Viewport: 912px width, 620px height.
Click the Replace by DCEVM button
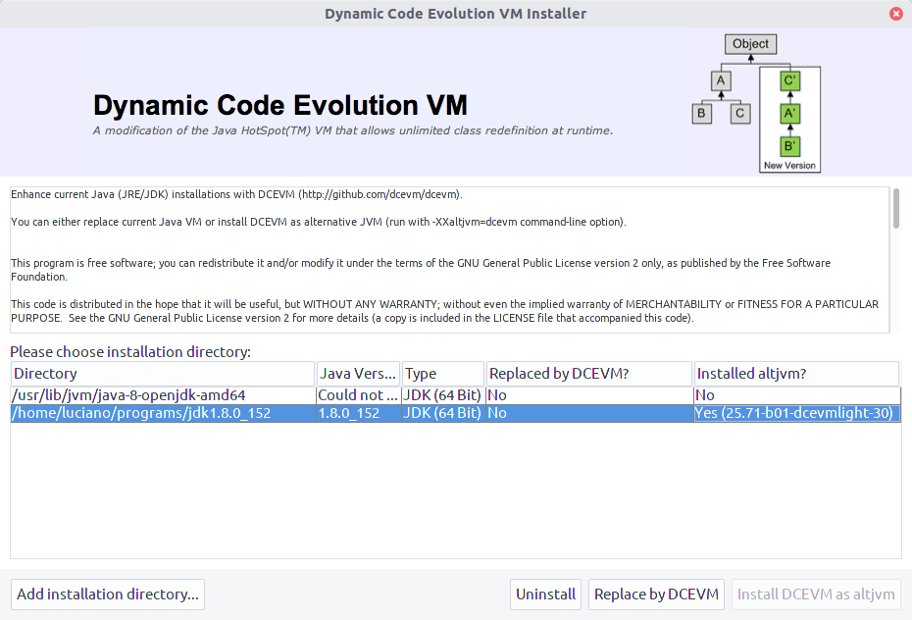[x=656, y=594]
